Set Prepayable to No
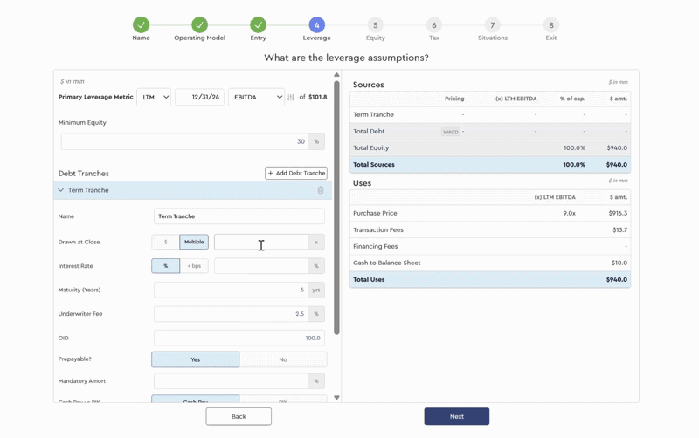Screen dimensions: 699x438 pos(283,359)
